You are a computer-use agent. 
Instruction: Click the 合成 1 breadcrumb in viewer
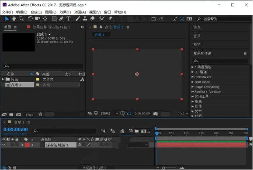tap(100, 35)
